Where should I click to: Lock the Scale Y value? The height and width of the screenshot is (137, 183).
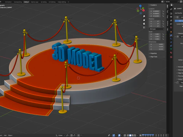[163, 37]
